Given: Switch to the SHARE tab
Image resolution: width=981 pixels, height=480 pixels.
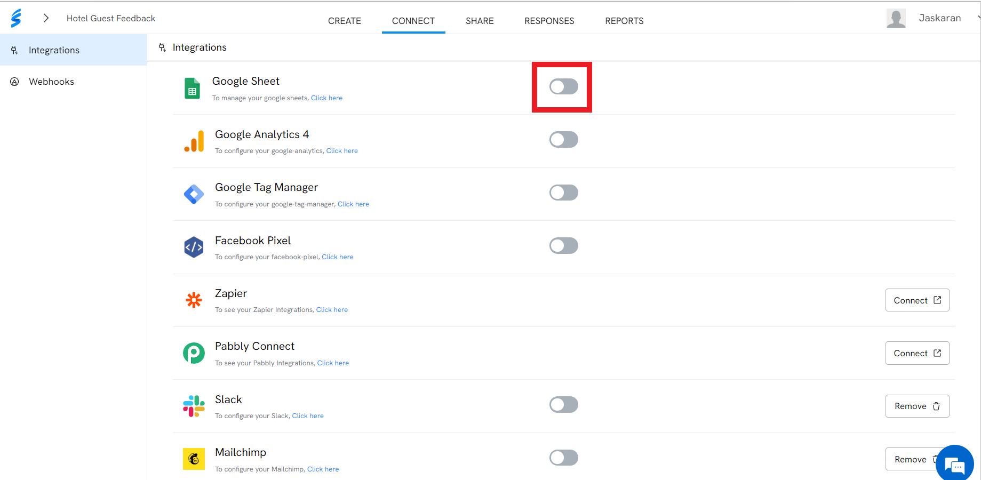Looking at the screenshot, I should coord(480,21).
